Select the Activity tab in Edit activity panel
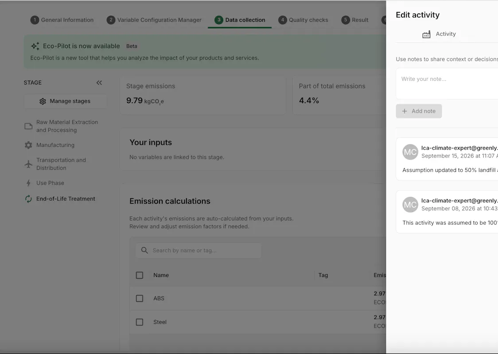The width and height of the screenshot is (498, 354). [439, 34]
